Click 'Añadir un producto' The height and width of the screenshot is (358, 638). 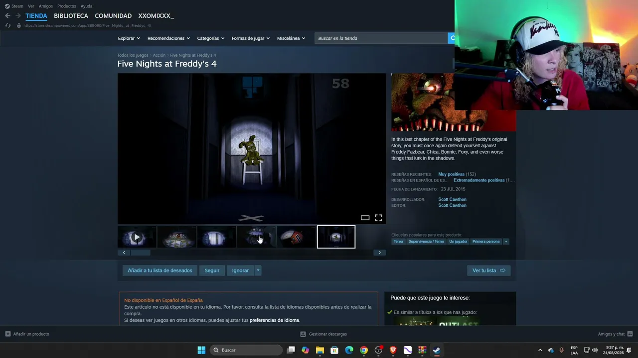pyautogui.click(x=27, y=334)
